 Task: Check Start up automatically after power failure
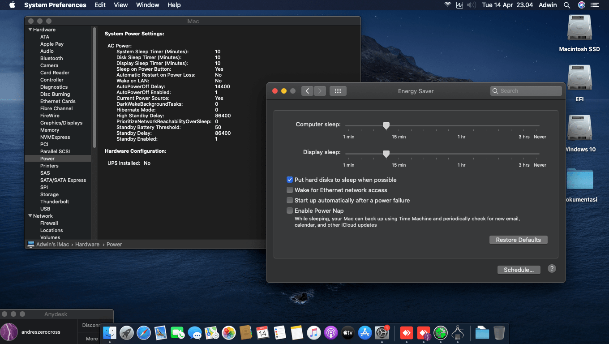click(290, 200)
